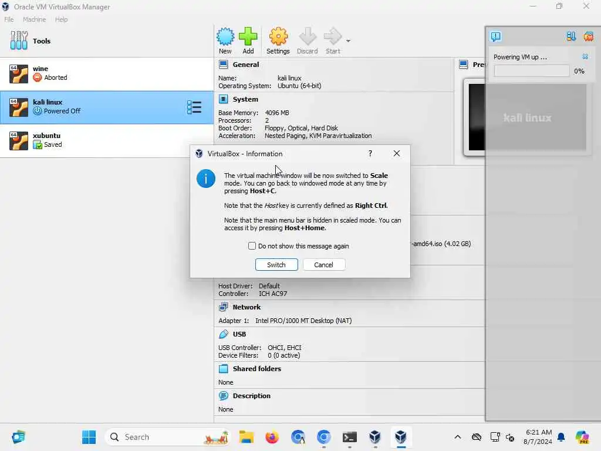Click the General section monitor icon
Image resolution: width=601 pixels, height=451 pixels.
[x=223, y=65]
